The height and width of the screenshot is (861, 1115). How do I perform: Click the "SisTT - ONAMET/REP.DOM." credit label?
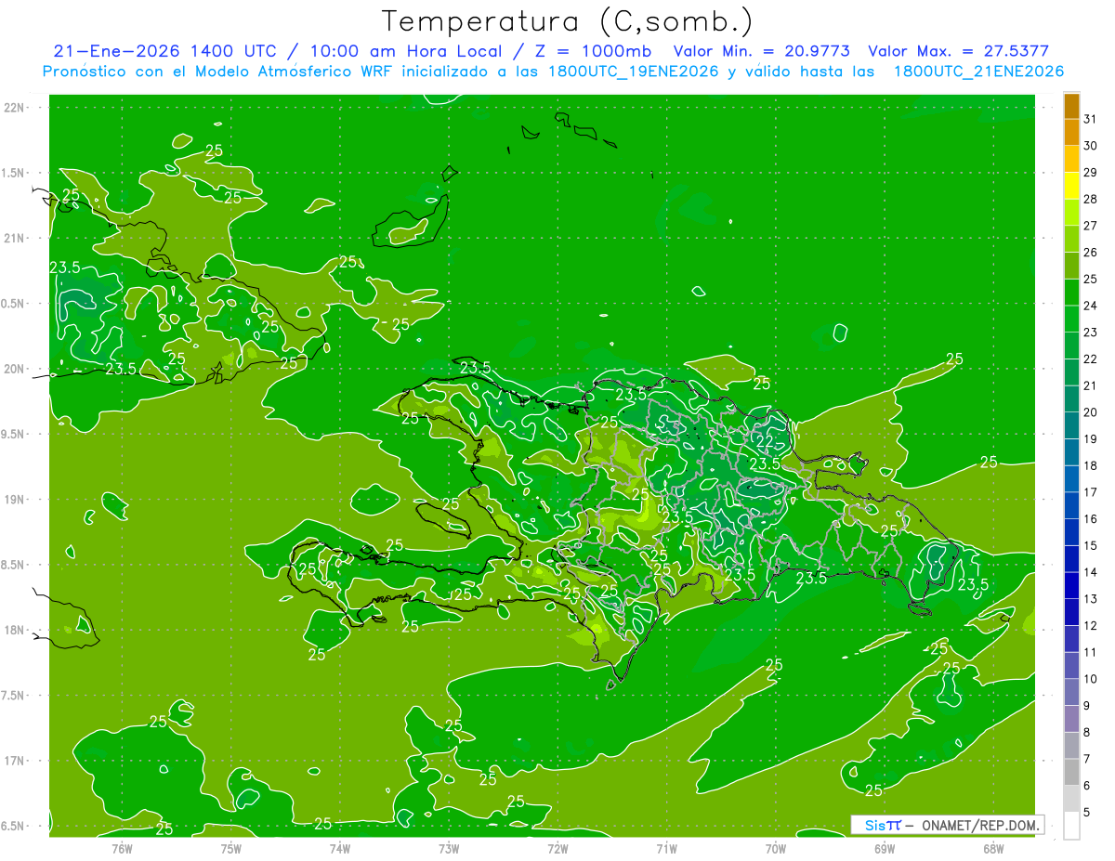[x=947, y=825]
